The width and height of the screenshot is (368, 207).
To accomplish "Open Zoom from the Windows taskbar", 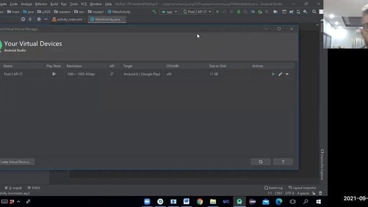I will click(147, 202).
